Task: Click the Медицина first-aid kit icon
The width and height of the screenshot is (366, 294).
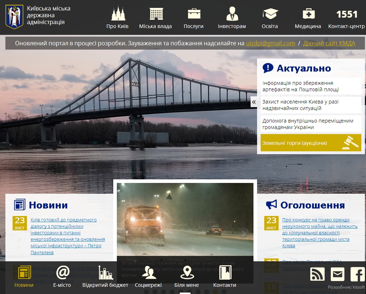Action: point(308,14)
